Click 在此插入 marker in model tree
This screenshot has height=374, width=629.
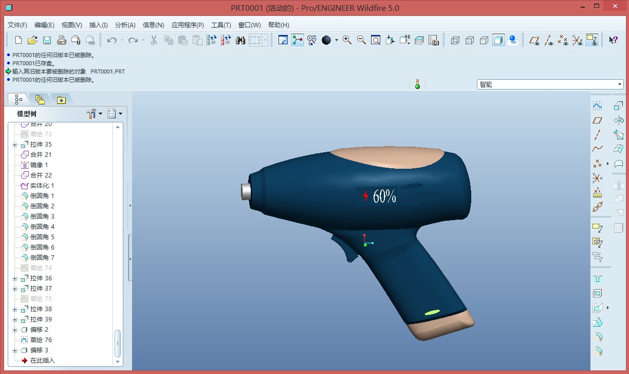click(38, 361)
